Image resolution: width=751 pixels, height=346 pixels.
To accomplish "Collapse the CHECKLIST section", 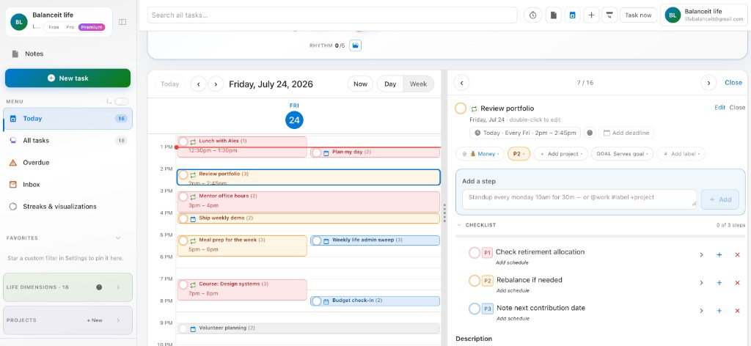I will (459, 225).
